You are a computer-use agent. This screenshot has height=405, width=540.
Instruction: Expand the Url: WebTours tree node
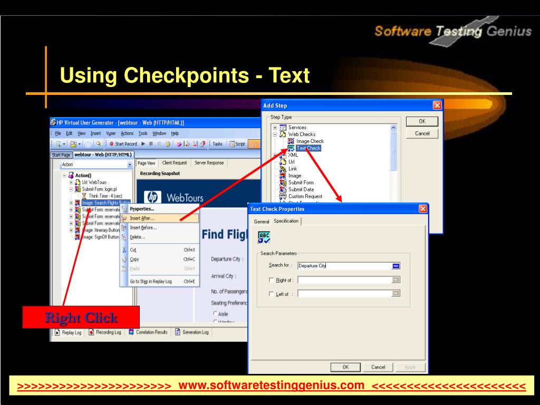[71, 182]
